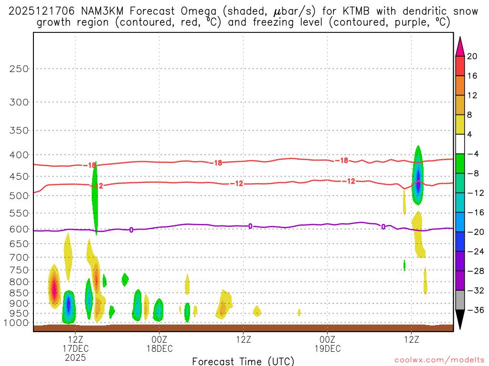Pick the blue swatch between -20 and -24
The width and height of the screenshot is (489, 366).
tap(460, 242)
